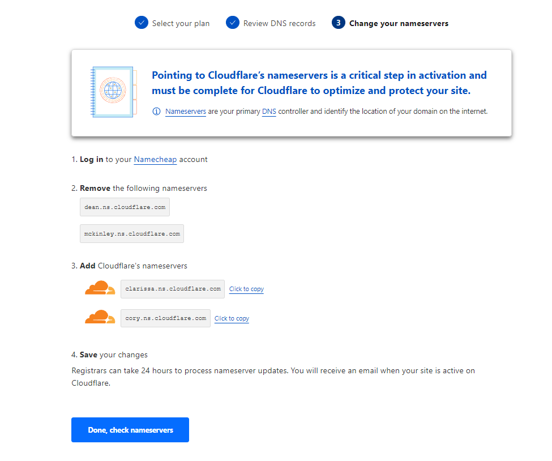Copy clarissa.ns.cloudflare.com via Click to copy

[246, 289]
